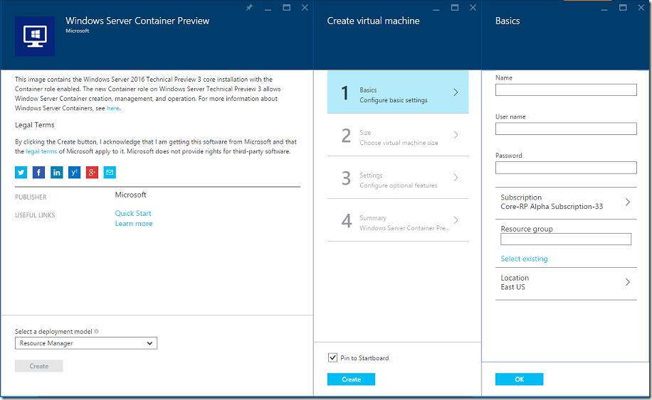Click the East US location value

coord(512,287)
